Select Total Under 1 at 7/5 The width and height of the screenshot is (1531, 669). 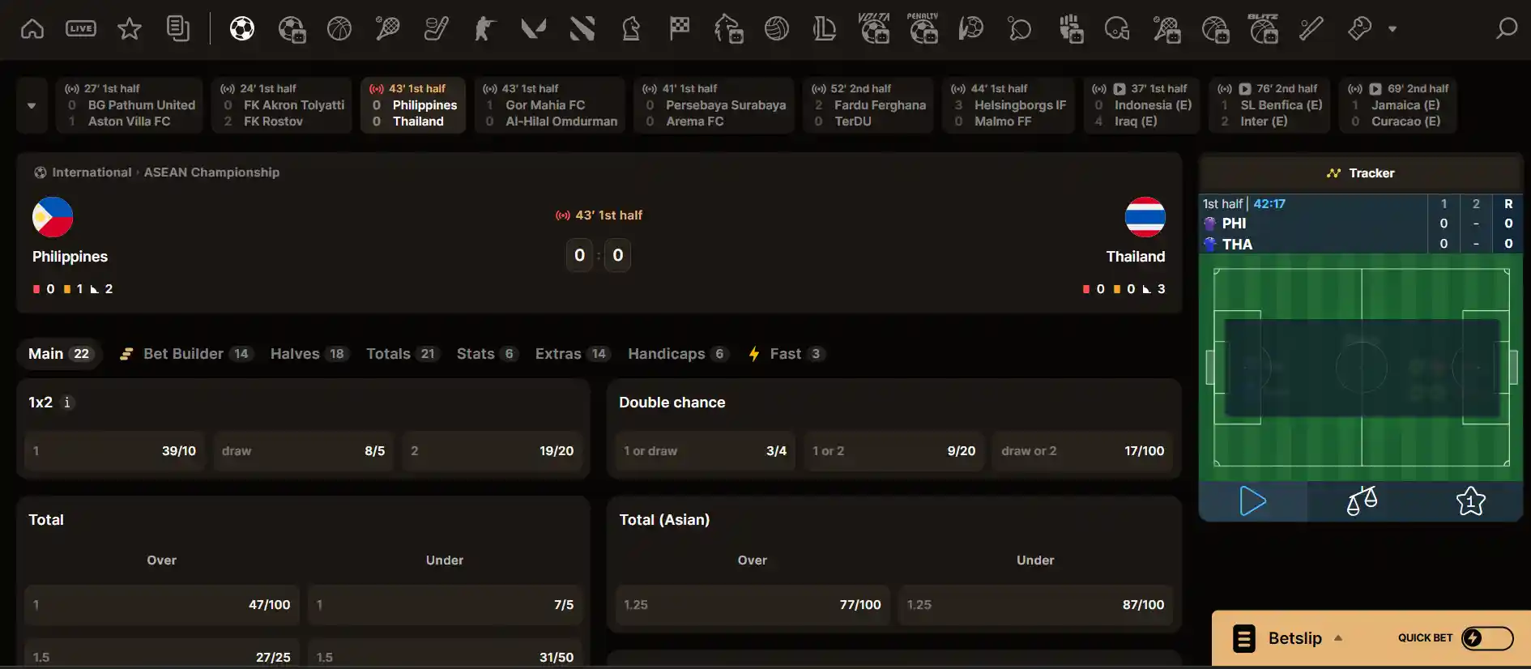pyautogui.click(x=445, y=605)
